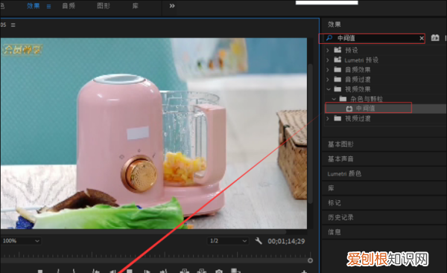Expand the 音频效果 folder chevron
The height and width of the screenshot is (273, 447).
(x=328, y=70)
